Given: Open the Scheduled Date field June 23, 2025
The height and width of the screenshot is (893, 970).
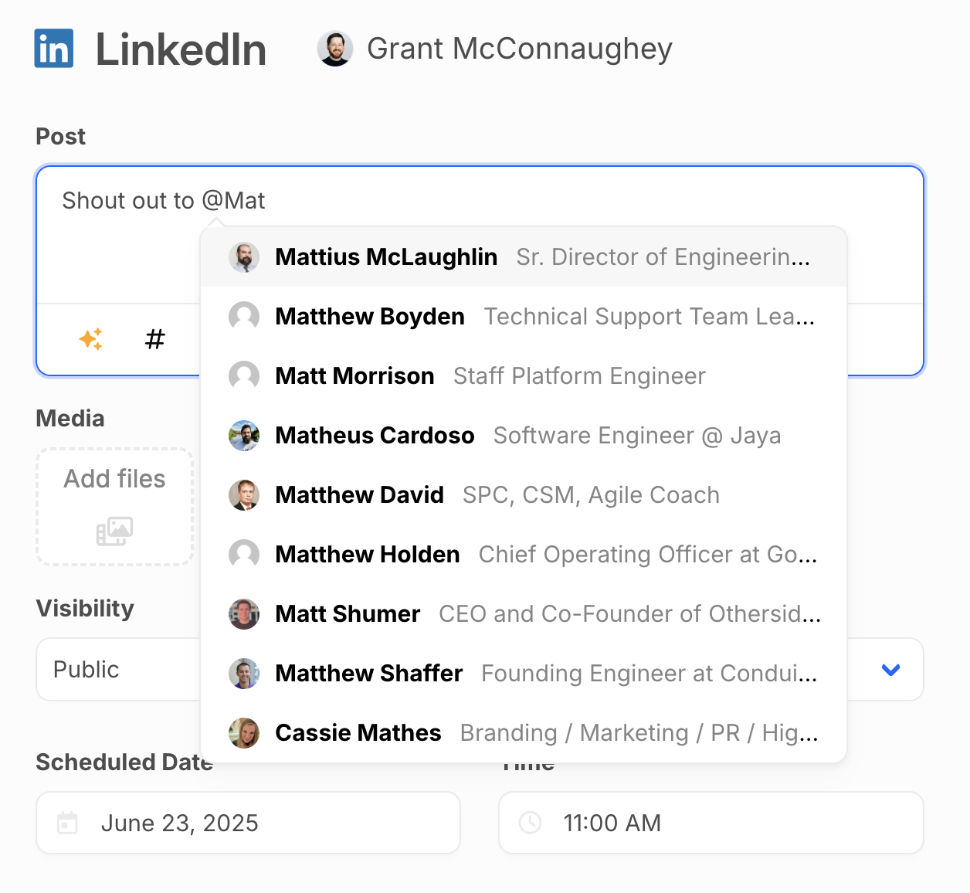Looking at the screenshot, I should coord(248,823).
